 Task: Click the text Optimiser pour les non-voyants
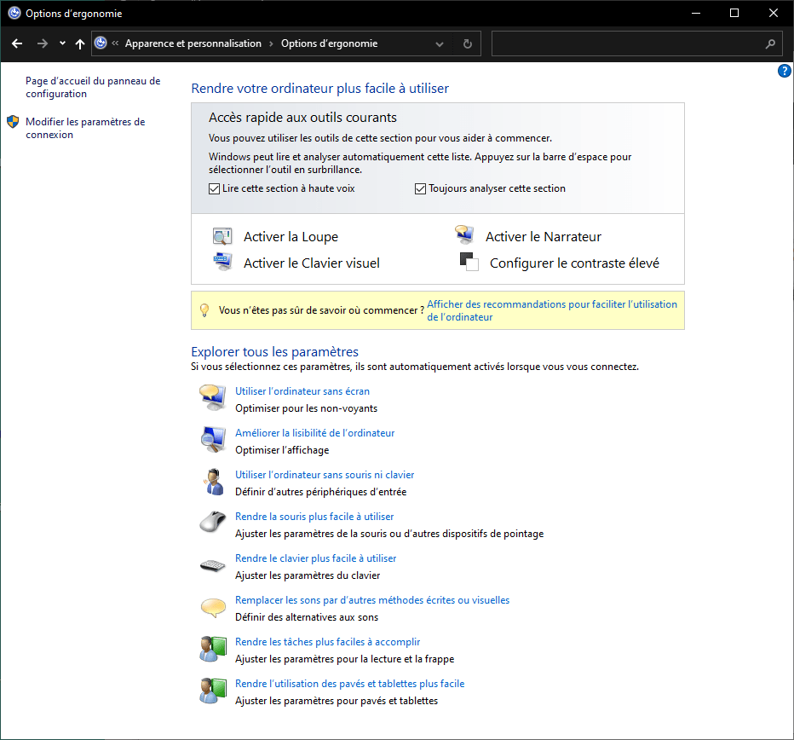click(307, 408)
